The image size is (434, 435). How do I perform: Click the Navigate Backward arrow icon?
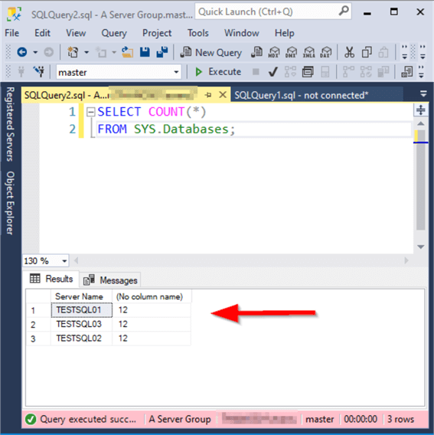(22, 52)
